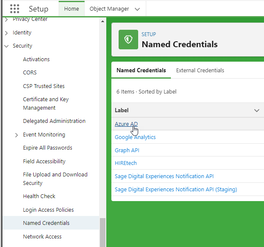Expand the Privacy Center section
Viewport: 264px width, 247px height.
[6, 20]
